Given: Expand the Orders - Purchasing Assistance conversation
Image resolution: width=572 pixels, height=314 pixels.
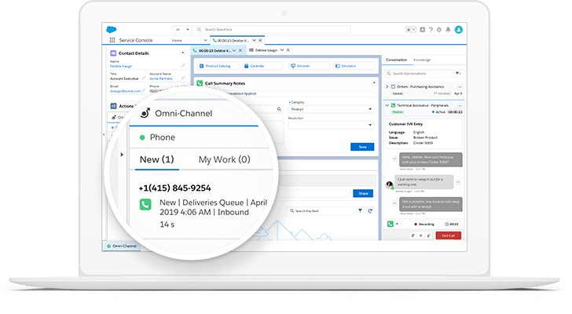Looking at the screenshot, I should coord(387,86).
